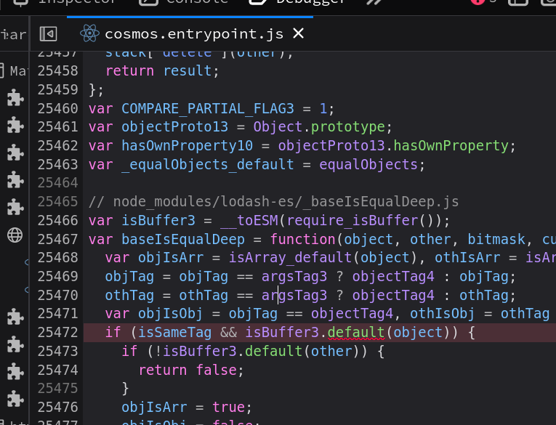Add a breakpoint at line 25460
Viewport: 556px width, 425px height.
tap(58, 108)
